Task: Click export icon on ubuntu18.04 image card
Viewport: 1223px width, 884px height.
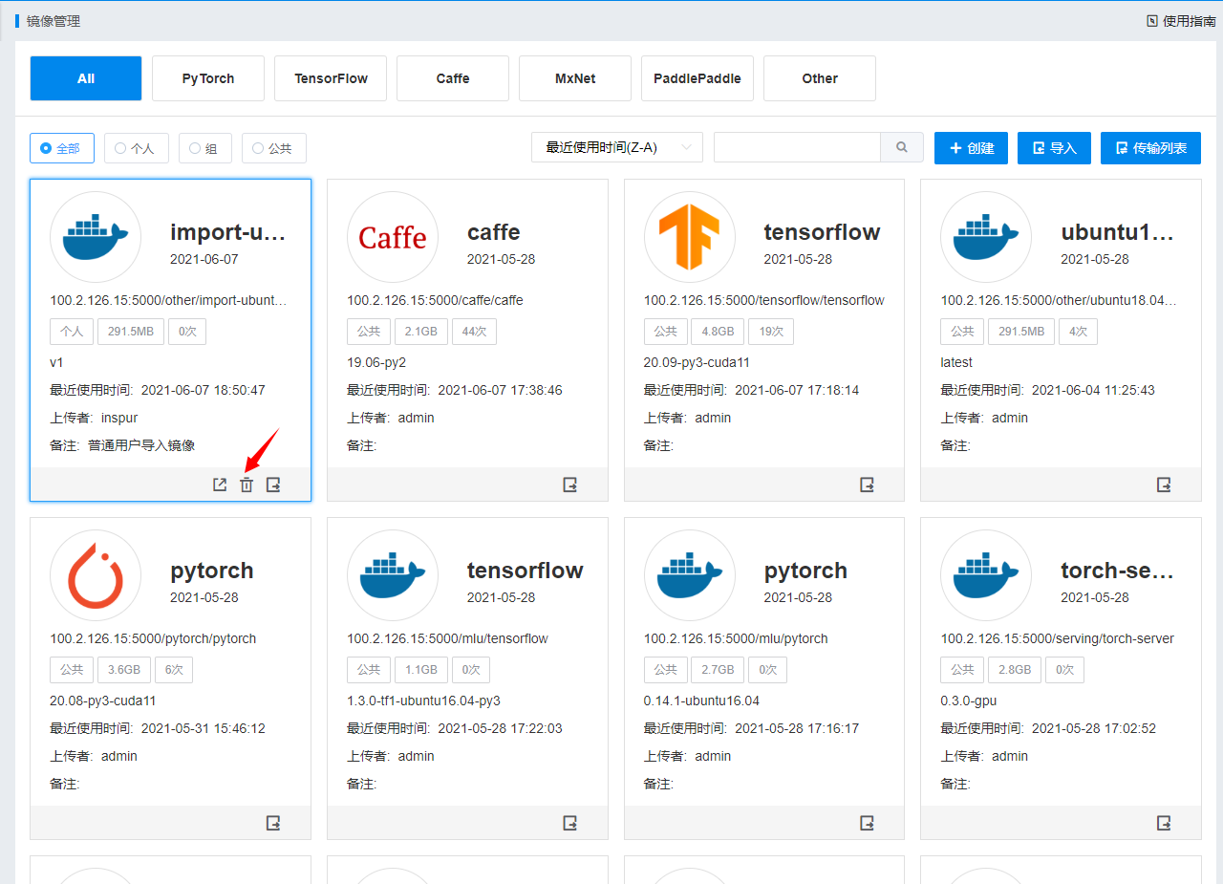Action: click(x=1164, y=485)
